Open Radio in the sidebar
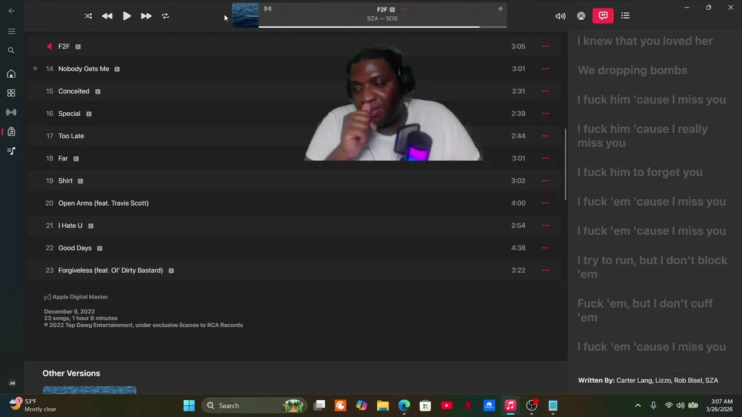Screen dimensions: 742x417 pos(11,112)
